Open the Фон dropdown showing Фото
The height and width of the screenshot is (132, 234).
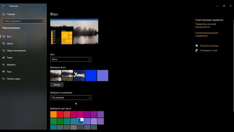tap(71, 59)
